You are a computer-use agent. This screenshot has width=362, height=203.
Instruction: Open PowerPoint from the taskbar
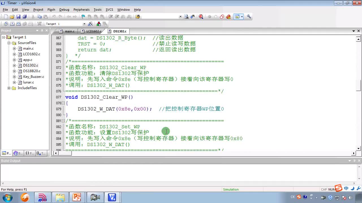click(x=77, y=197)
